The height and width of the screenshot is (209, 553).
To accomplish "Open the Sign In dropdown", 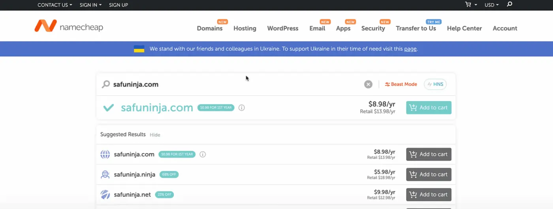I will [x=90, y=5].
